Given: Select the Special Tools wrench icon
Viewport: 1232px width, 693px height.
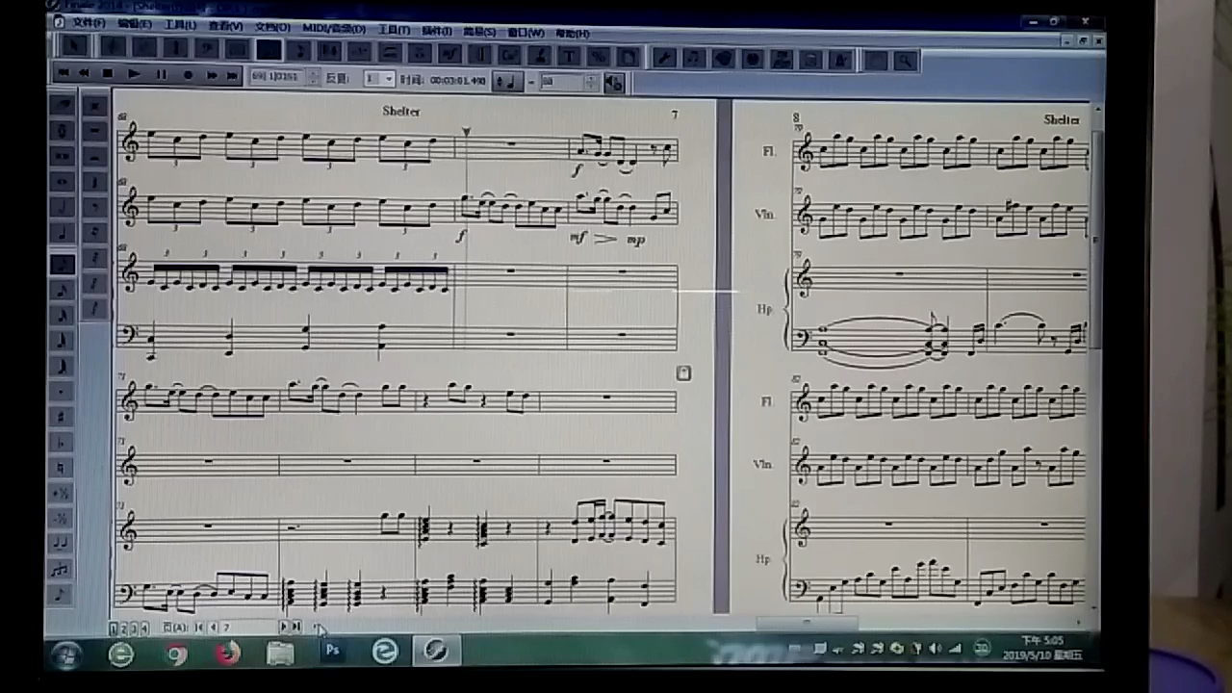Looking at the screenshot, I should [665, 58].
